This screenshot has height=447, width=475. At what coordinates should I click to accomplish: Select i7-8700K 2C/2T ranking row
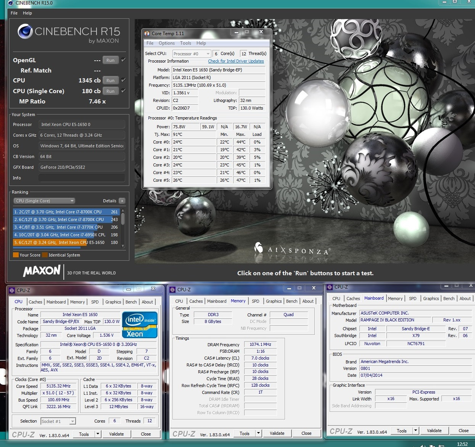point(66,212)
